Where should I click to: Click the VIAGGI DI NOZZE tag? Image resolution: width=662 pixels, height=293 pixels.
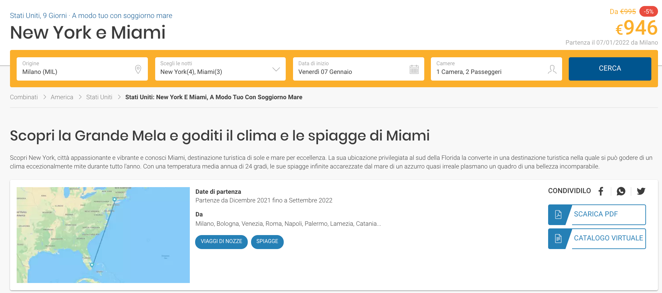click(x=221, y=242)
